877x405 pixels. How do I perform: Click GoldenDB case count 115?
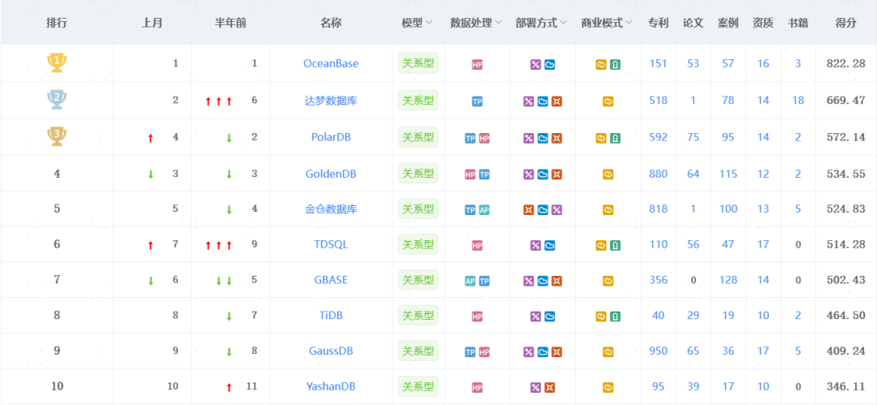tap(728, 174)
